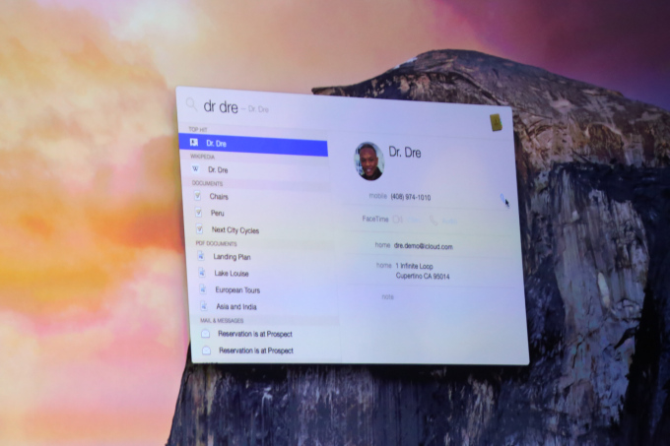Click the Dr. Dre name heading in preview
Screen dimensions: 670x446
405,153
